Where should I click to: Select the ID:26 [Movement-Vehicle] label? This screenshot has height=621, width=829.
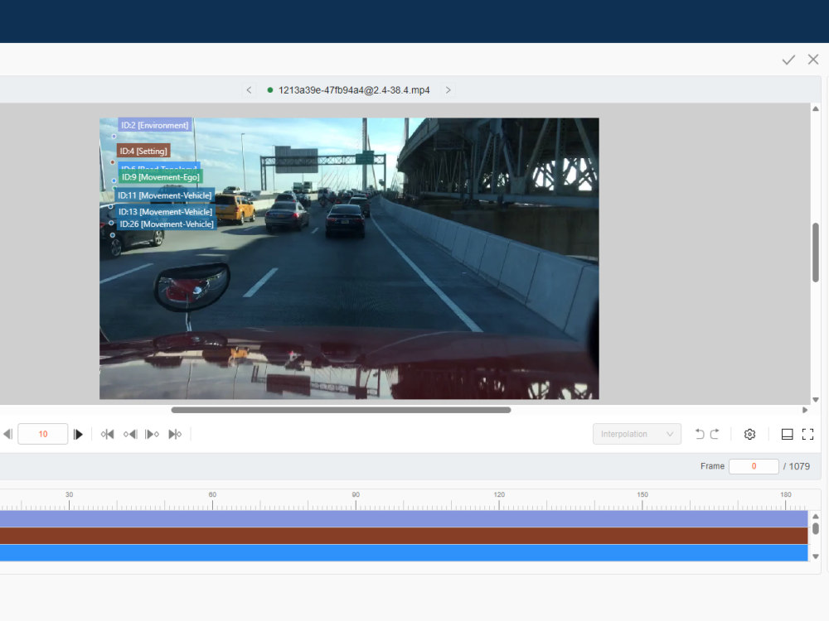tap(167, 224)
